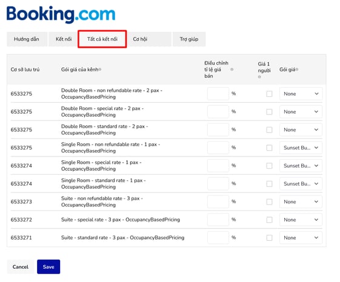
Task: Focus percent field for Double Room special rate
Action: (x=218, y=112)
